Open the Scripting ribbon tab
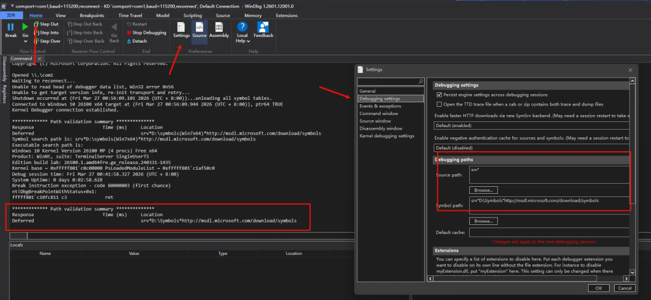This screenshot has height=300, width=651. click(193, 15)
